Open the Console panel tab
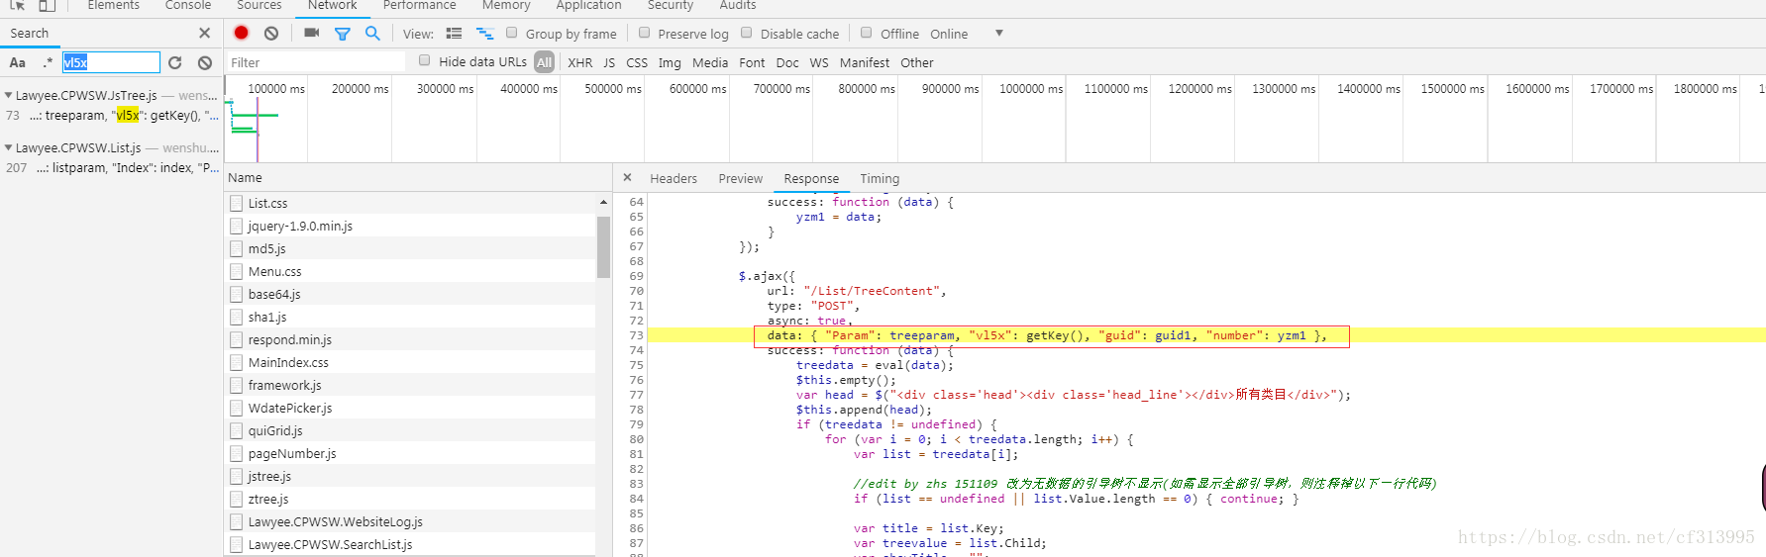Screen dimensions: 1766x557 point(188,5)
